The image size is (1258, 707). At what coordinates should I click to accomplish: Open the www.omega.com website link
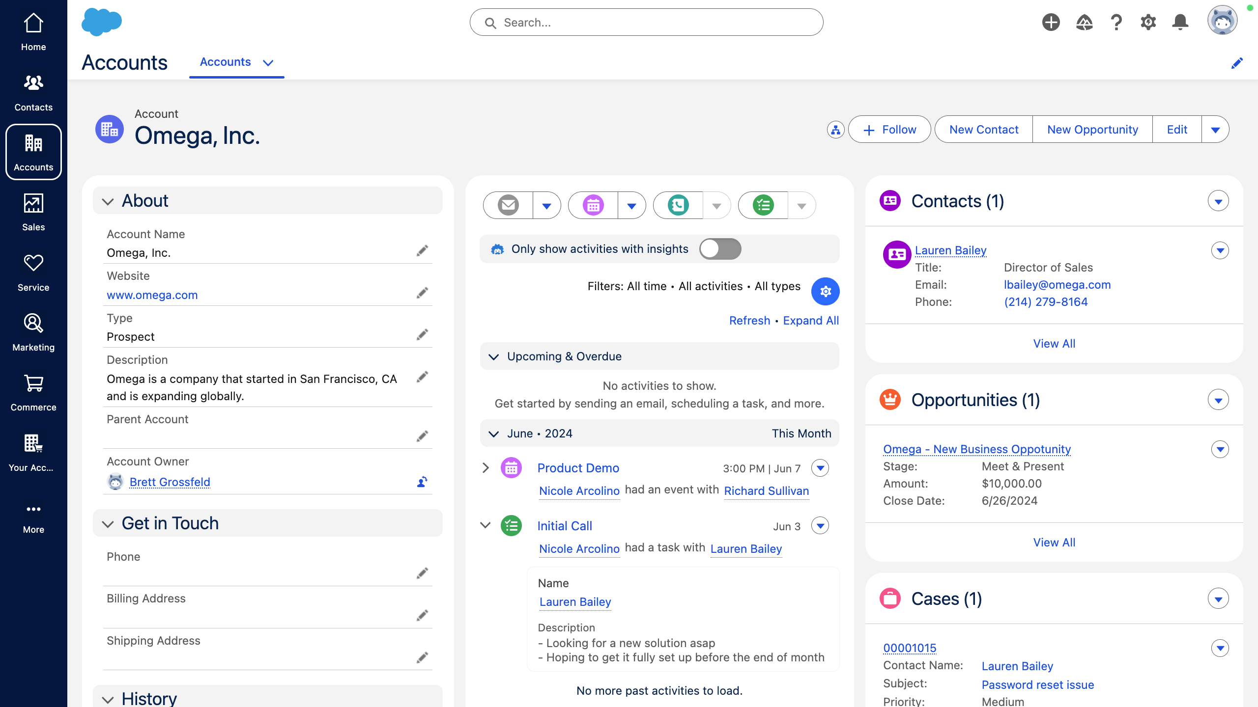(x=152, y=295)
